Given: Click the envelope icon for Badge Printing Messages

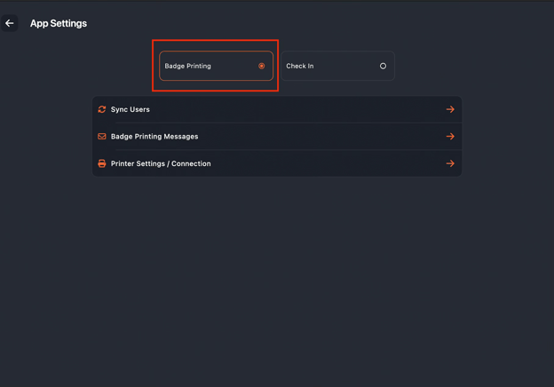Looking at the screenshot, I should 102,137.
